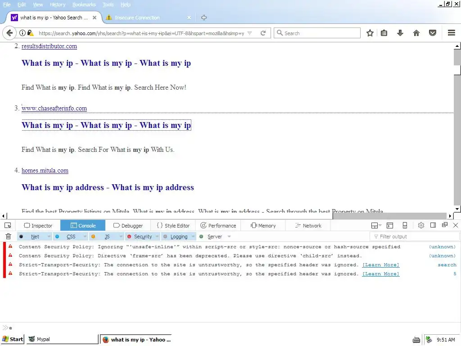461x346 pixels.
Task: Switch to the Debugger tab
Action: (x=128, y=226)
